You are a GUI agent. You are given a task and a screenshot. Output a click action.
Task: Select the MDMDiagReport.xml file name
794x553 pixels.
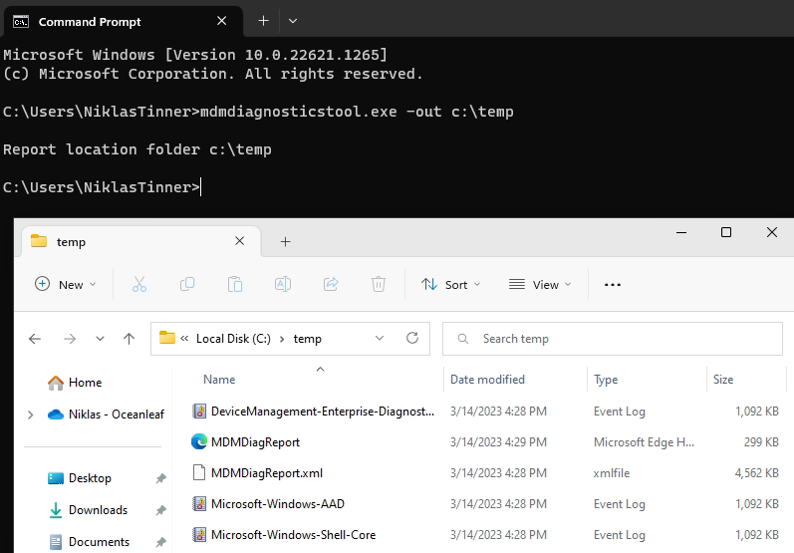[267, 473]
